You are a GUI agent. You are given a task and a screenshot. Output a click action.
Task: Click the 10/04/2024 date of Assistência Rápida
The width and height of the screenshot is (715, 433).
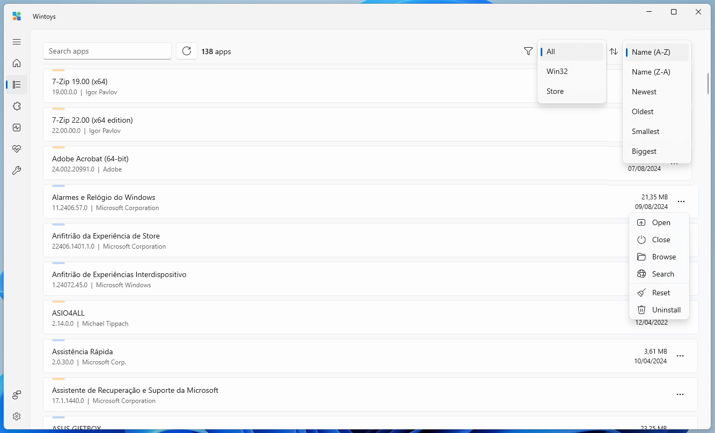pos(651,361)
